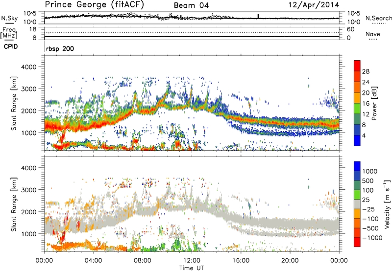Click the date '12/Apr/2014'
The image size is (392, 271).
[314, 5]
